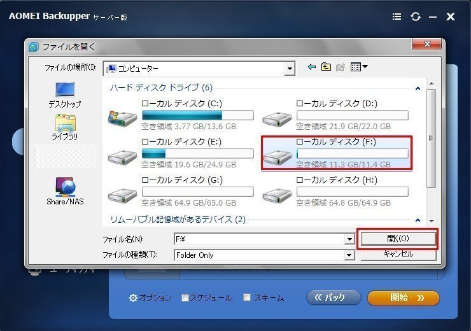Click E: drive usage bar

pyautogui.click(x=198, y=153)
